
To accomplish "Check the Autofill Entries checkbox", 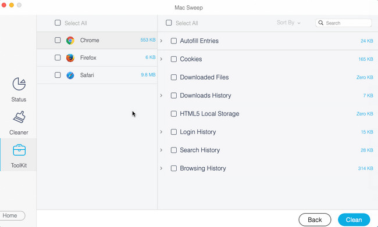I will pyautogui.click(x=173, y=41).
